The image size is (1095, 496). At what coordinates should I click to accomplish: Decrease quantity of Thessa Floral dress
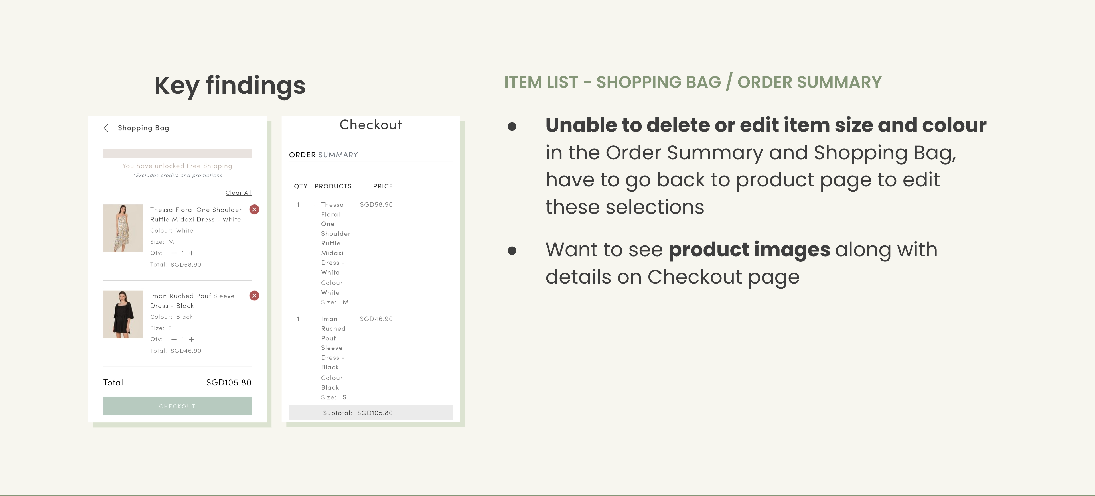click(x=174, y=253)
